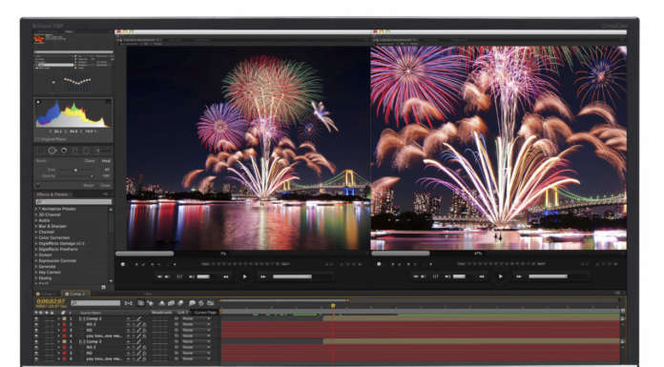Open first layer's None parent dropdown
The width and height of the screenshot is (664, 367).
point(197,318)
